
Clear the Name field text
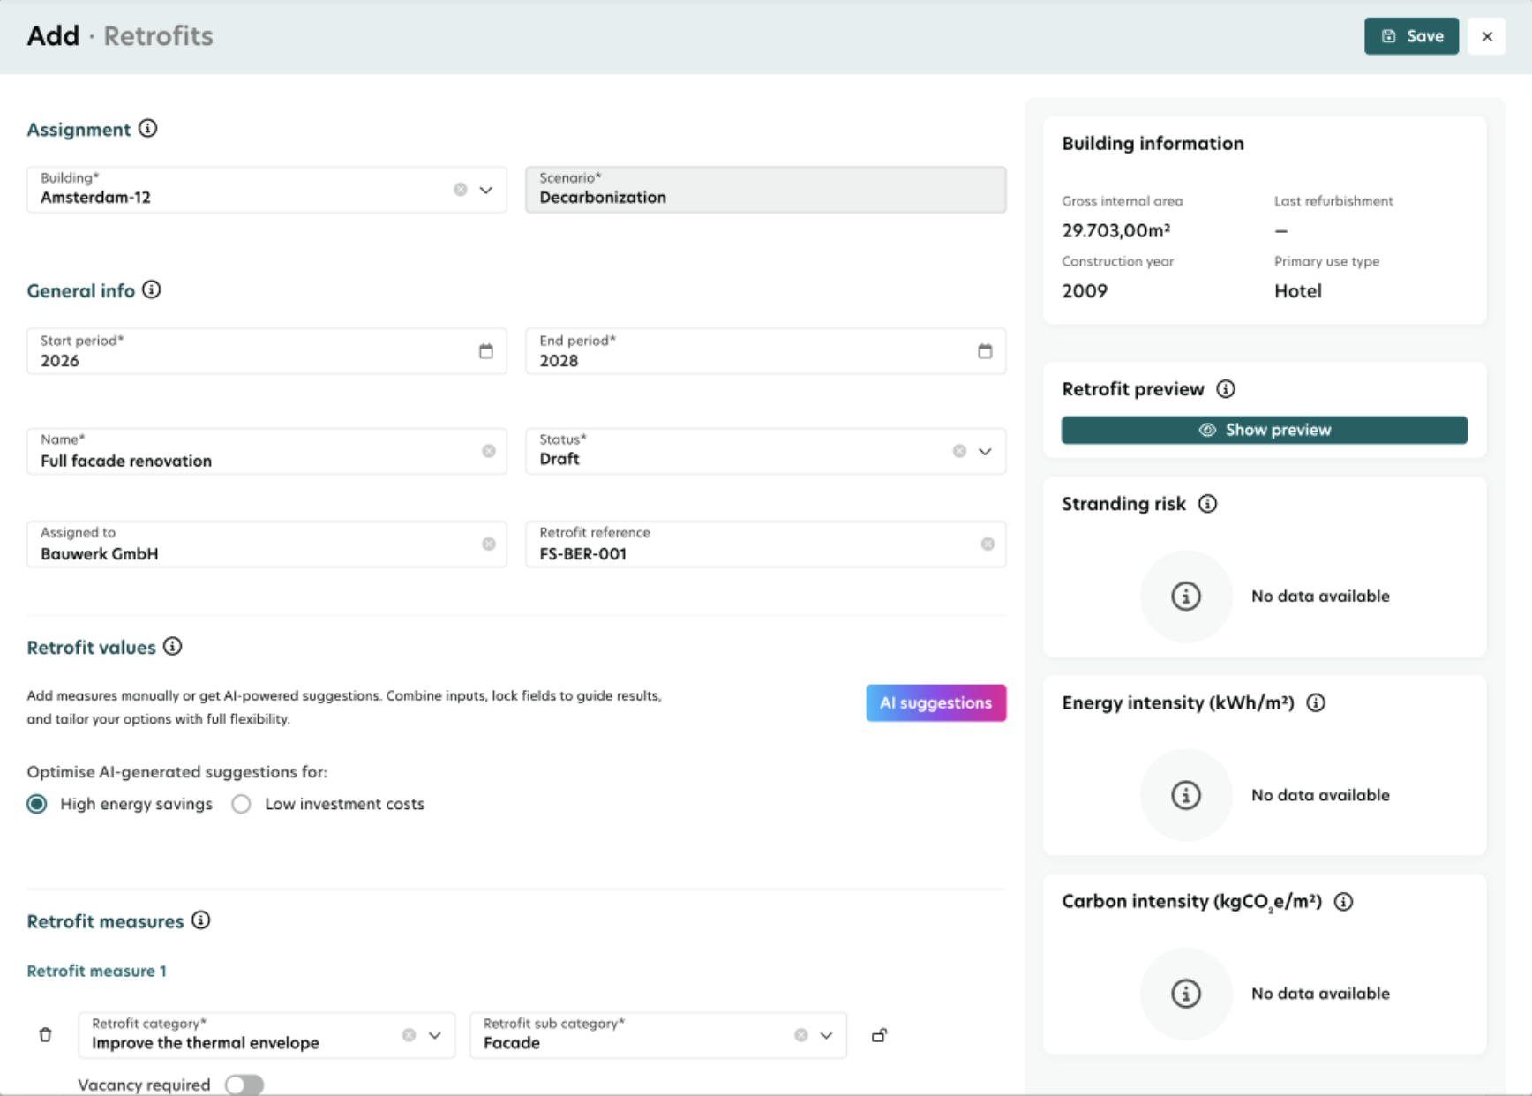(489, 451)
